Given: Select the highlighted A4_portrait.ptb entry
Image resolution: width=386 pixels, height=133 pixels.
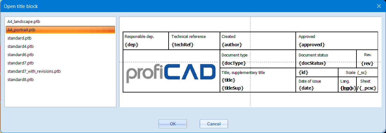Looking at the screenshot, I should pos(60,30).
